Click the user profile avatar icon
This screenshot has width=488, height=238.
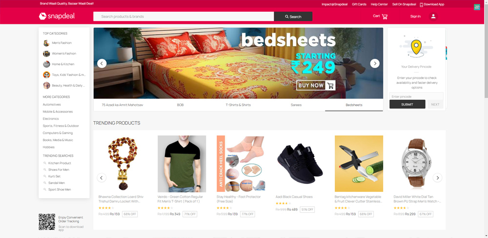[x=433, y=17]
